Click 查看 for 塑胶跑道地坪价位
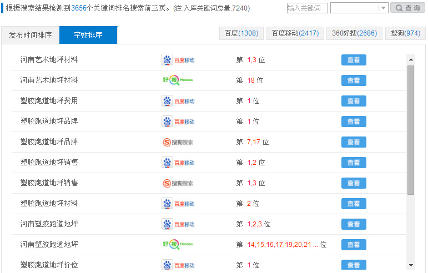 [354, 265]
